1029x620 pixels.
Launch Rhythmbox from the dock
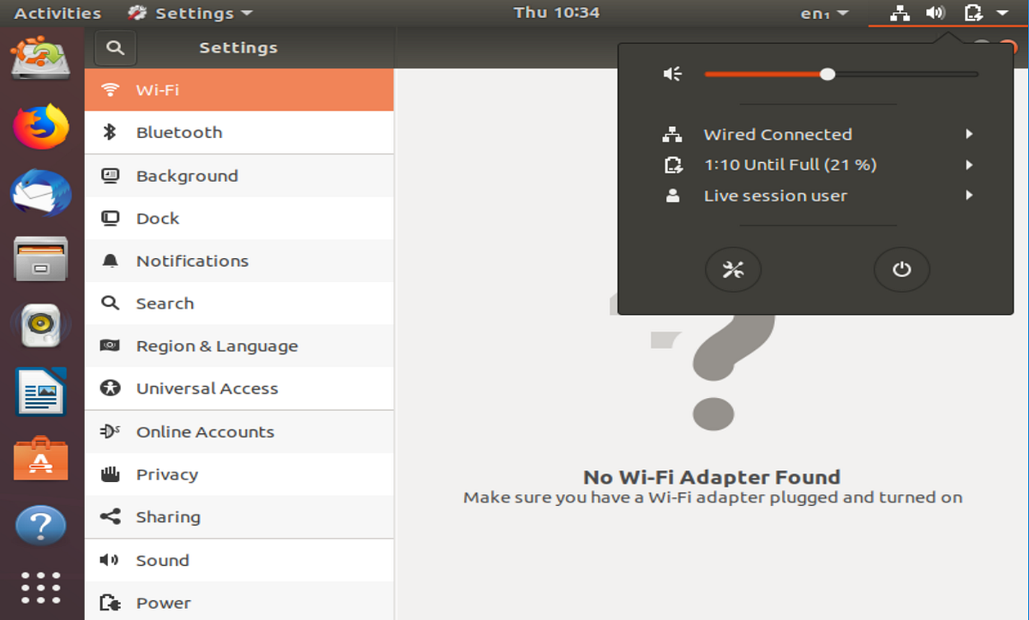click(x=40, y=325)
